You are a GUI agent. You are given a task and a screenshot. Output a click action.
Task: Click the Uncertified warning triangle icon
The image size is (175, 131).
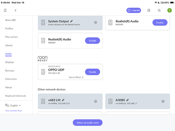coord(83,77)
